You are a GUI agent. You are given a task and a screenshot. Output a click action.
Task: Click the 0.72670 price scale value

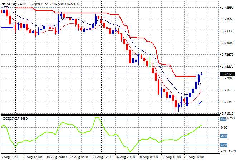227,55
